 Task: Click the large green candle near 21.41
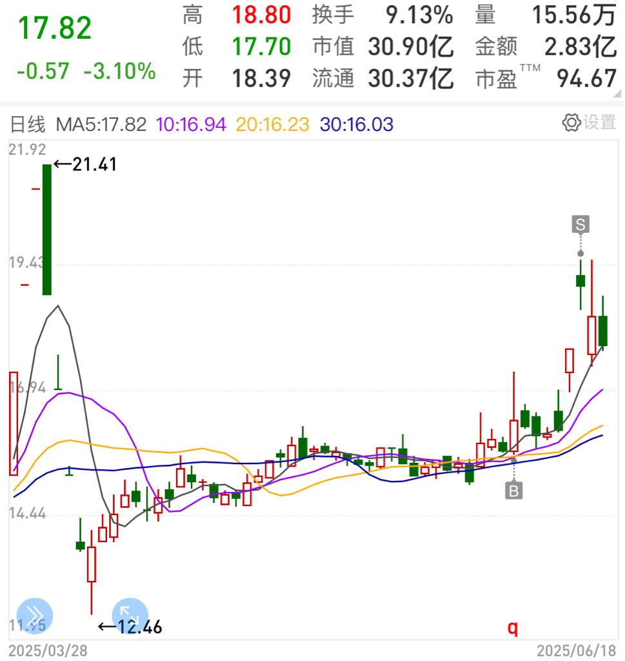[46, 229]
